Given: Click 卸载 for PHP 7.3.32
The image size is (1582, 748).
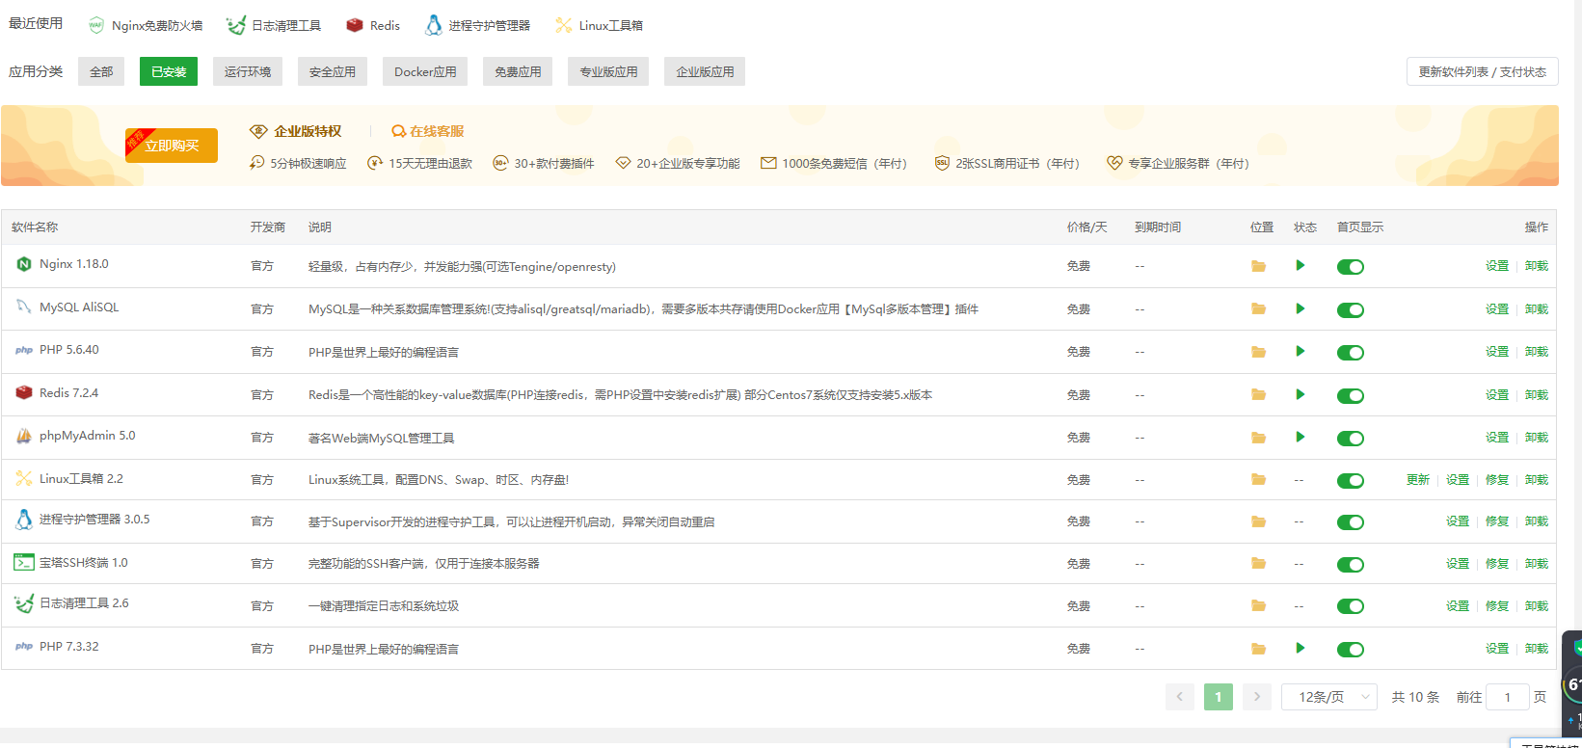Looking at the screenshot, I should click(1537, 649).
